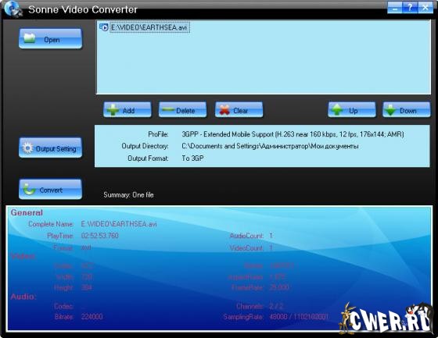The image size is (438, 338).
Task: Click the green down arrow icon
Action: [390, 110]
